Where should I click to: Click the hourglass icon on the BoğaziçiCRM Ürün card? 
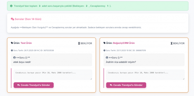[172, 43]
